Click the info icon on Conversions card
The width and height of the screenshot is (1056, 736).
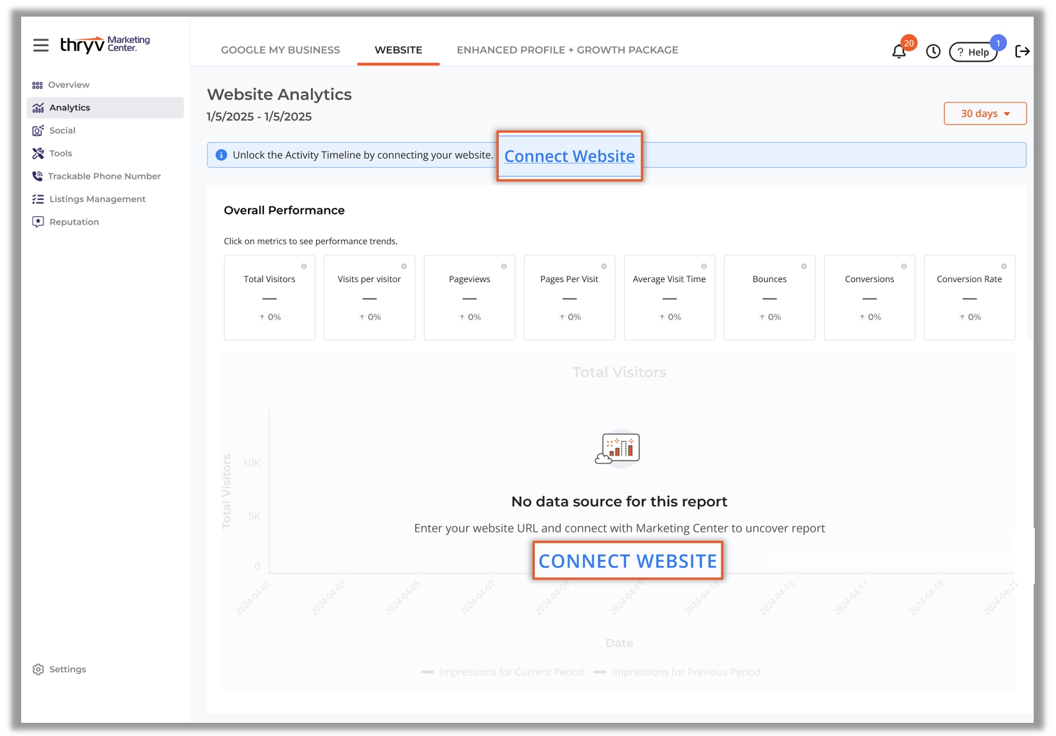pyautogui.click(x=904, y=267)
